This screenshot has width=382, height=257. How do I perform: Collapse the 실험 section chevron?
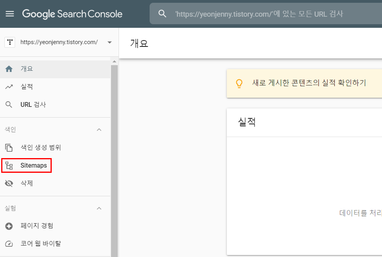(x=99, y=209)
